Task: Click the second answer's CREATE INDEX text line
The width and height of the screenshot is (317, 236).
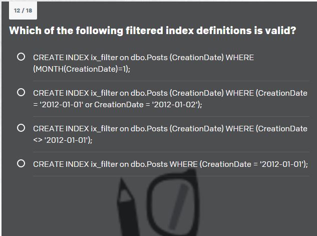Action: tap(170, 93)
